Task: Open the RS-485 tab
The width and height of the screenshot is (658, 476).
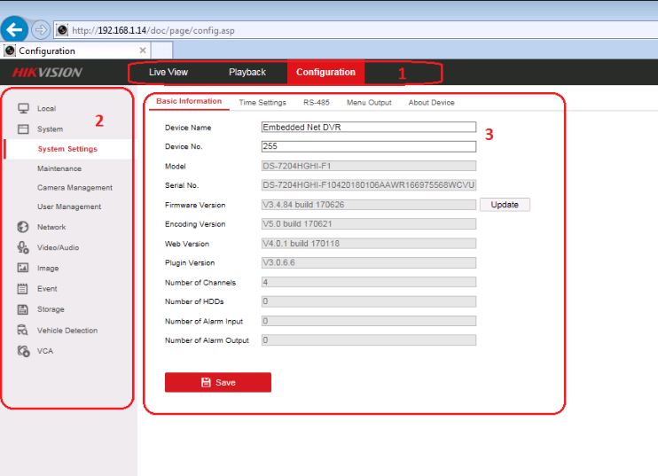Action: [x=317, y=103]
